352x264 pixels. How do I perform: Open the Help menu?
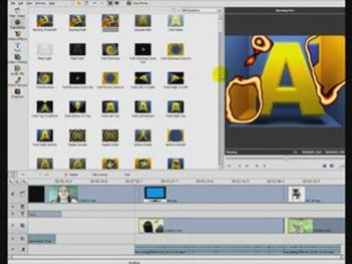tap(52, 3)
